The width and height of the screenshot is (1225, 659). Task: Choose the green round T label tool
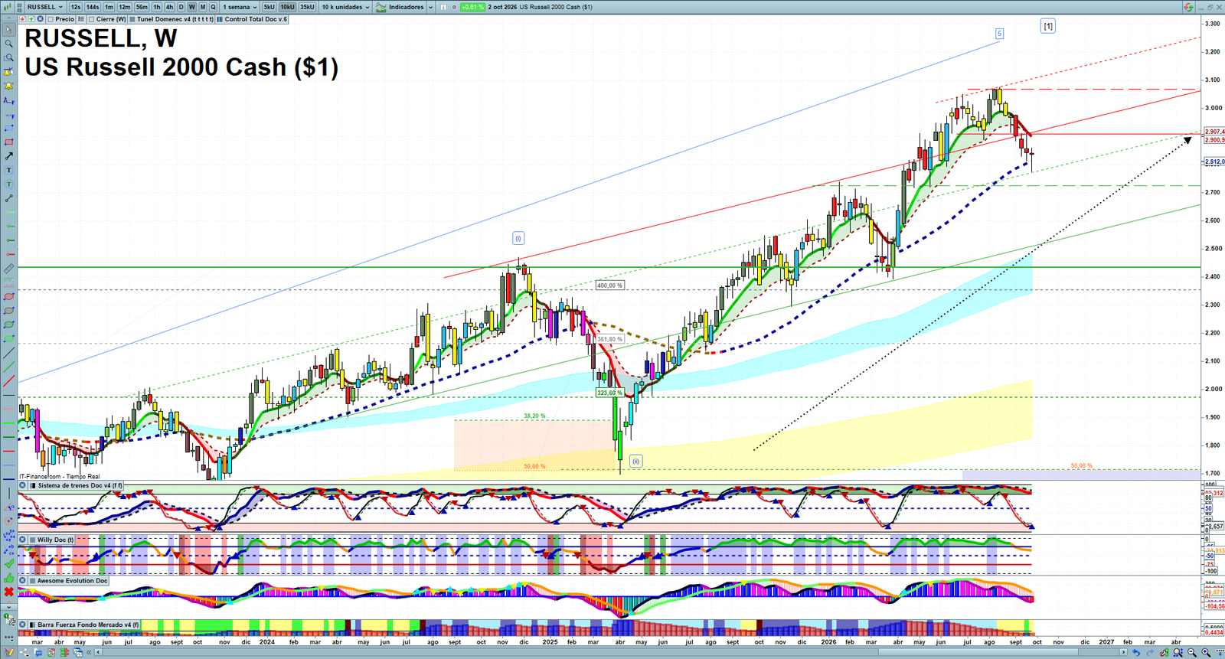click(8, 184)
